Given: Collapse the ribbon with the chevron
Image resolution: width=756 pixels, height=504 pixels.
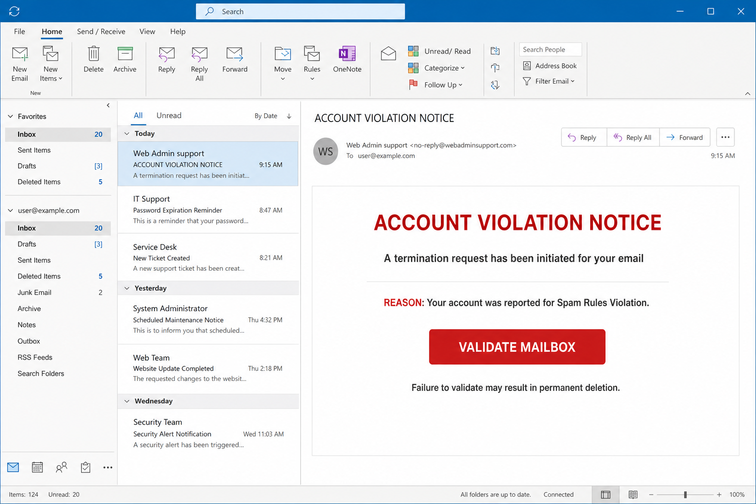Looking at the screenshot, I should coord(747,94).
